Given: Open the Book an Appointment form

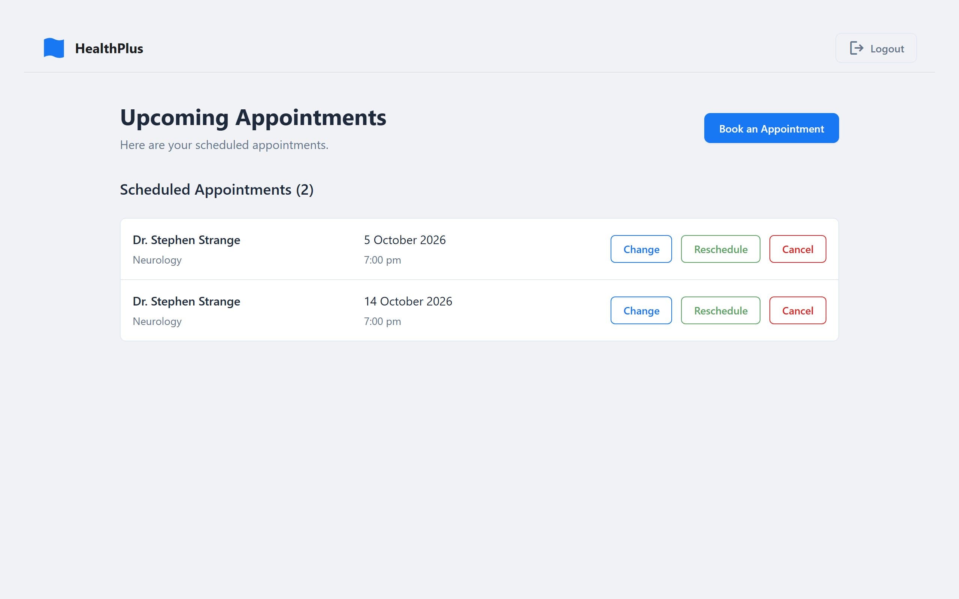Looking at the screenshot, I should pyautogui.click(x=771, y=128).
